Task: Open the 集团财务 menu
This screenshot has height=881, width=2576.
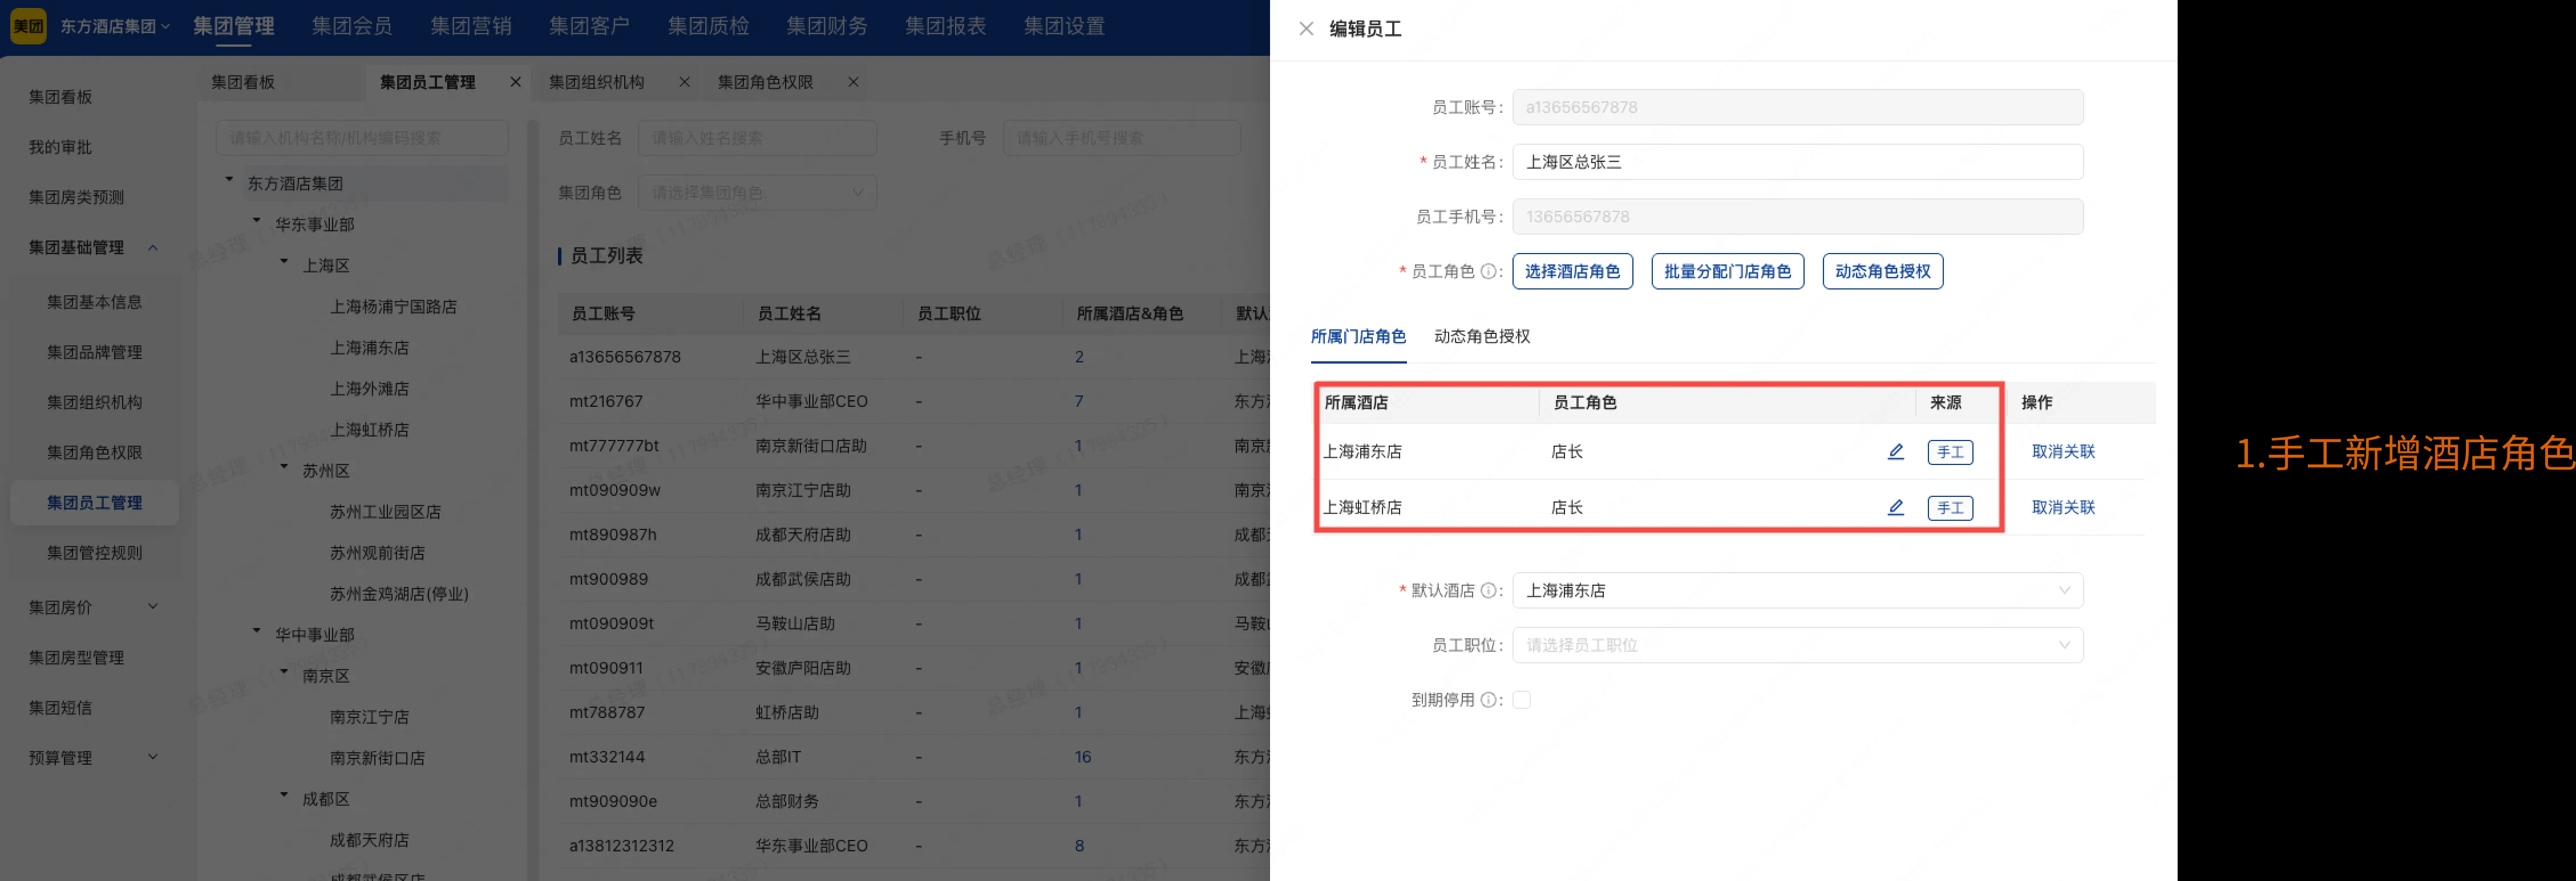Action: click(x=827, y=26)
